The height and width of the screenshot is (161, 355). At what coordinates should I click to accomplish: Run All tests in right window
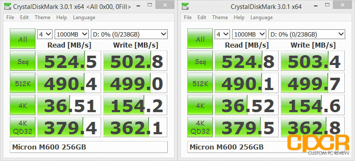point(200,39)
